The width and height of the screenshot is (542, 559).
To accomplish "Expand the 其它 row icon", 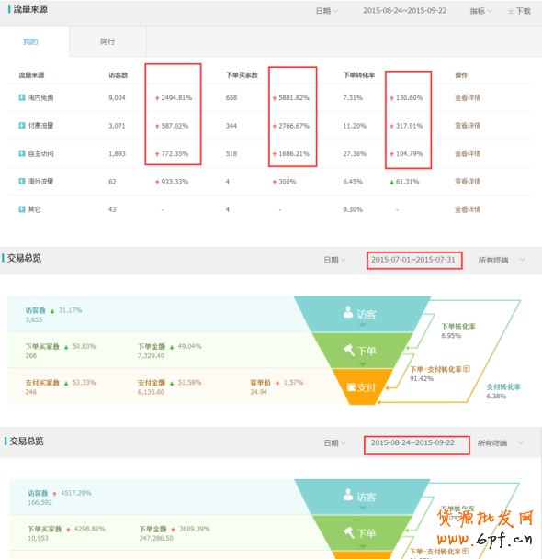I will coord(22,209).
